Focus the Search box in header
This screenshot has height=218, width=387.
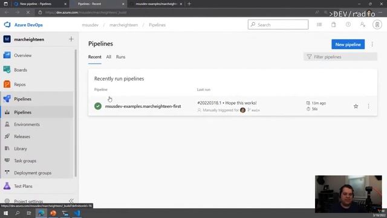coord(278,25)
